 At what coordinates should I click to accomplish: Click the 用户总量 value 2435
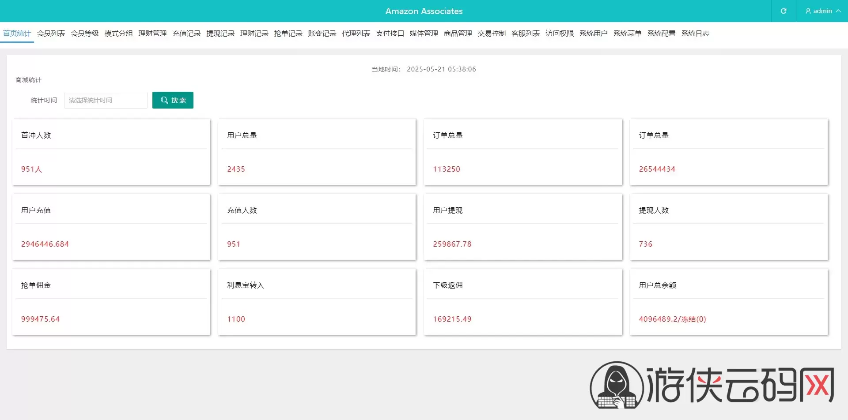pos(236,169)
